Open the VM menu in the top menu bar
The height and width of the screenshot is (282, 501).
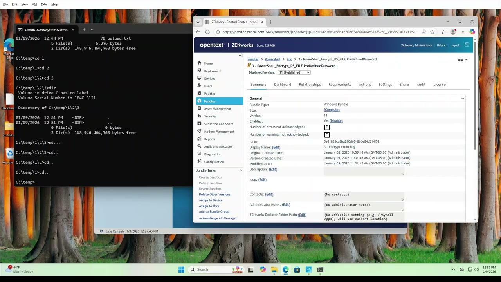click(34, 4)
